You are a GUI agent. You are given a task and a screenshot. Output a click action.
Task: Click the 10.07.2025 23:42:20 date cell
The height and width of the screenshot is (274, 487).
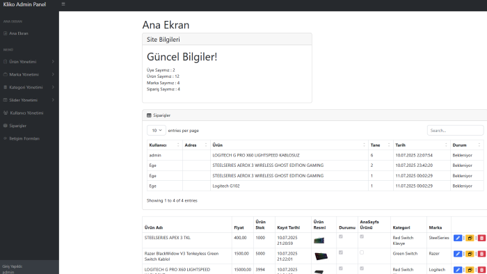click(x=422, y=166)
